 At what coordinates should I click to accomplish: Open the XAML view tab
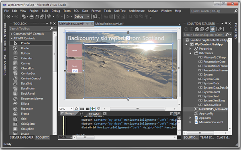point(94,114)
